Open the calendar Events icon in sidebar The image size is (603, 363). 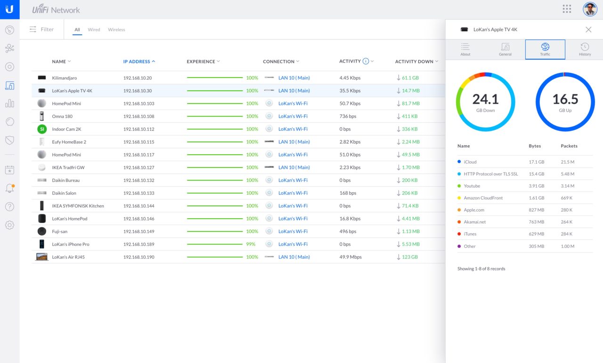pyautogui.click(x=9, y=170)
